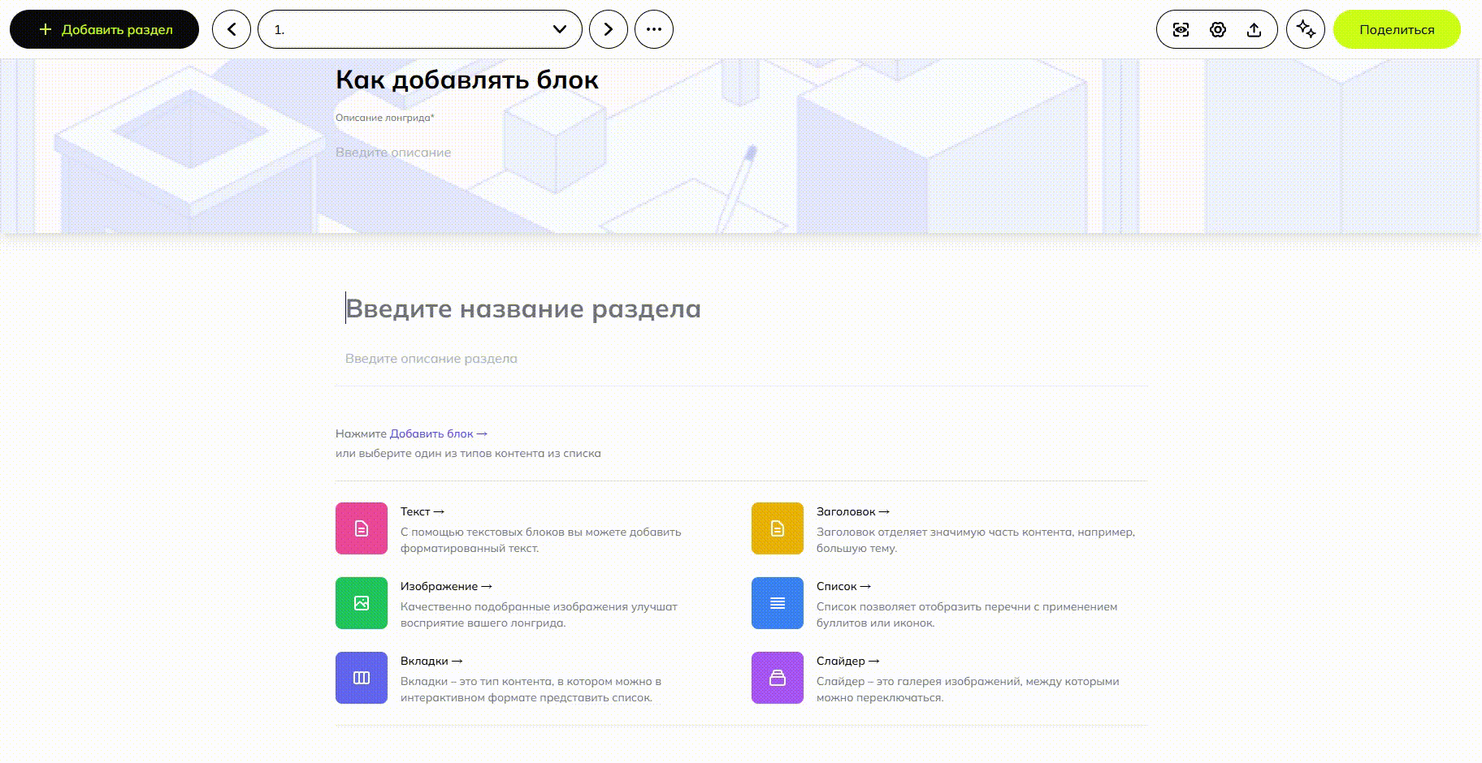Go to the next section arrow
This screenshot has width=1482, height=763.
pyautogui.click(x=609, y=29)
